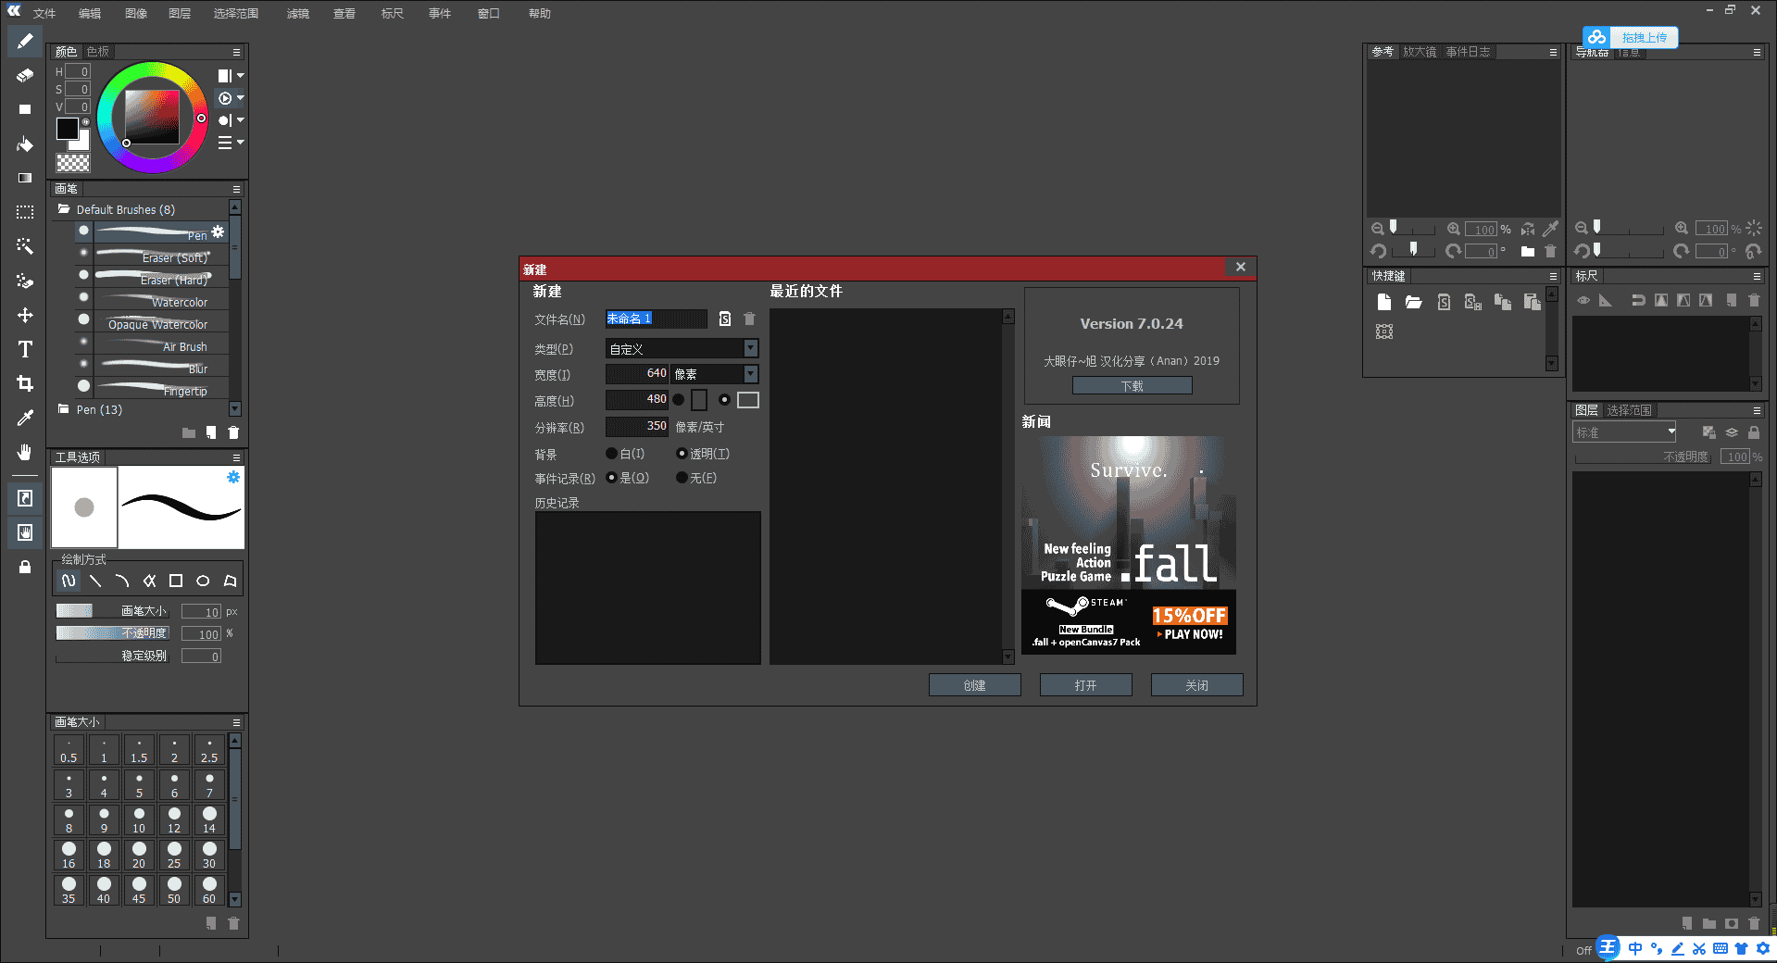Switch to the 放大镜 tab in the reference panel

pyautogui.click(x=1420, y=52)
